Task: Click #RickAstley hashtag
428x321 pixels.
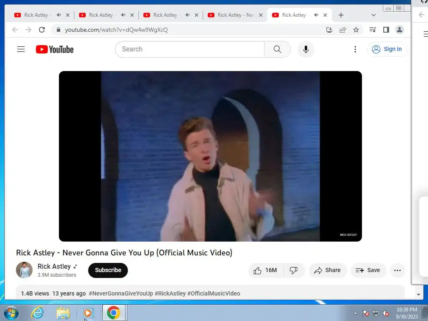Action: [170, 293]
